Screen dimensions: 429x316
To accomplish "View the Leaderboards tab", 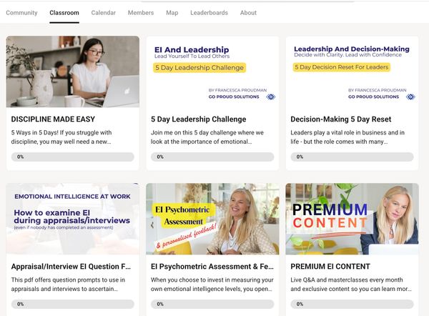I will pyautogui.click(x=209, y=13).
